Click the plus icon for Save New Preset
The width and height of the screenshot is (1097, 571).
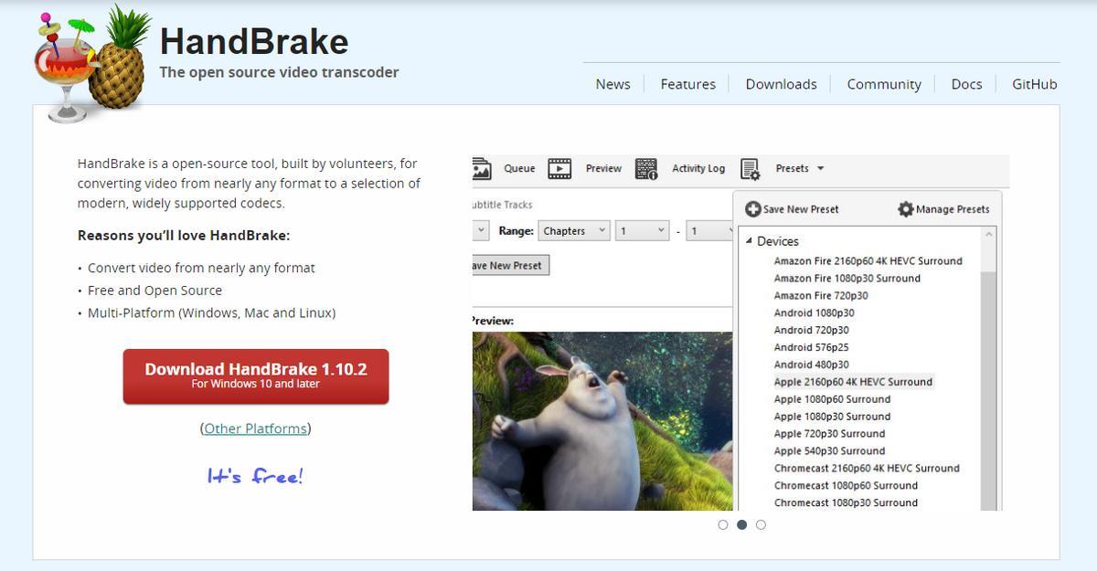click(x=753, y=209)
